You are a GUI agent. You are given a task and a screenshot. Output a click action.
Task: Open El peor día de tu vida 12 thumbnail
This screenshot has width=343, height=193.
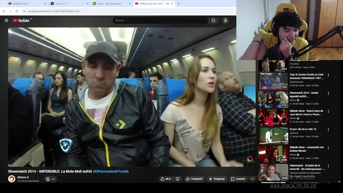coord(273,135)
